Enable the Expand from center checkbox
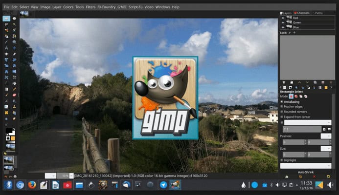The width and height of the screenshot is (339, 195). 282,117
